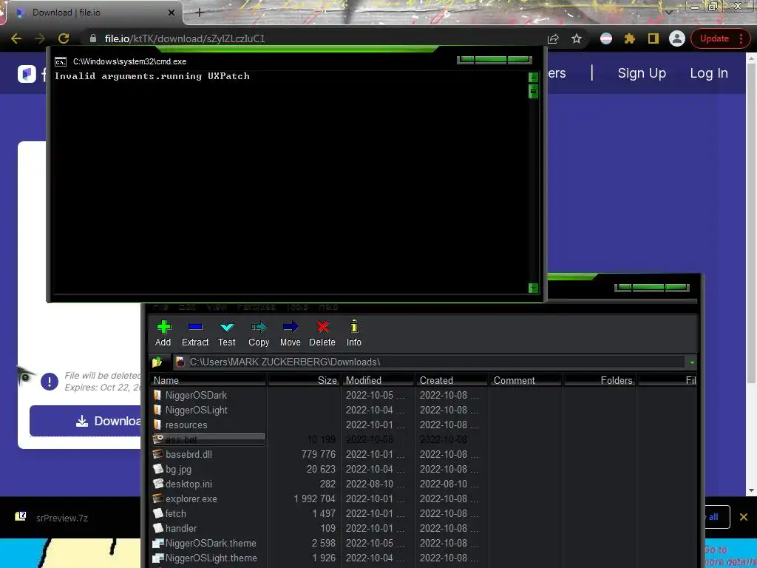Screen dimensions: 757x568
Task: Click the striped flag extension icon
Action: click(606, 38)
